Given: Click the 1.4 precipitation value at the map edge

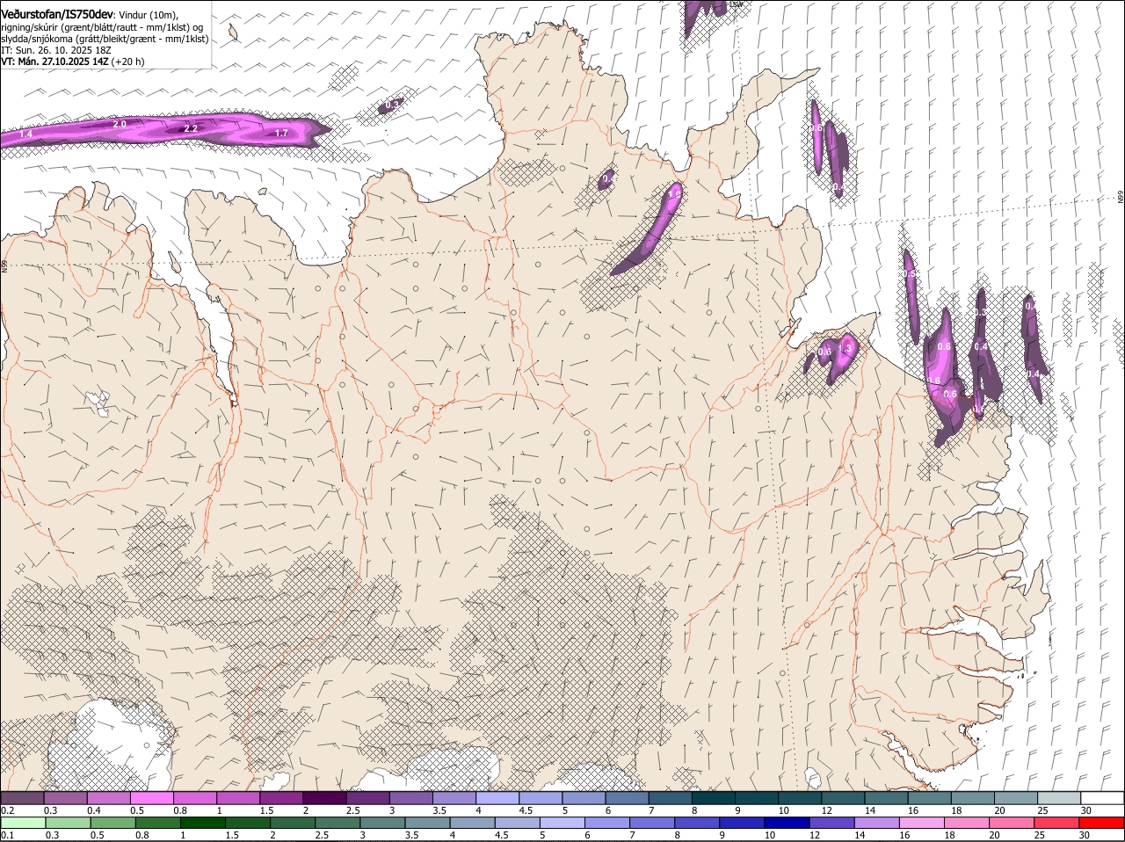Looking at the screenshot, I should pyautogui.click(x=25, y=134).
